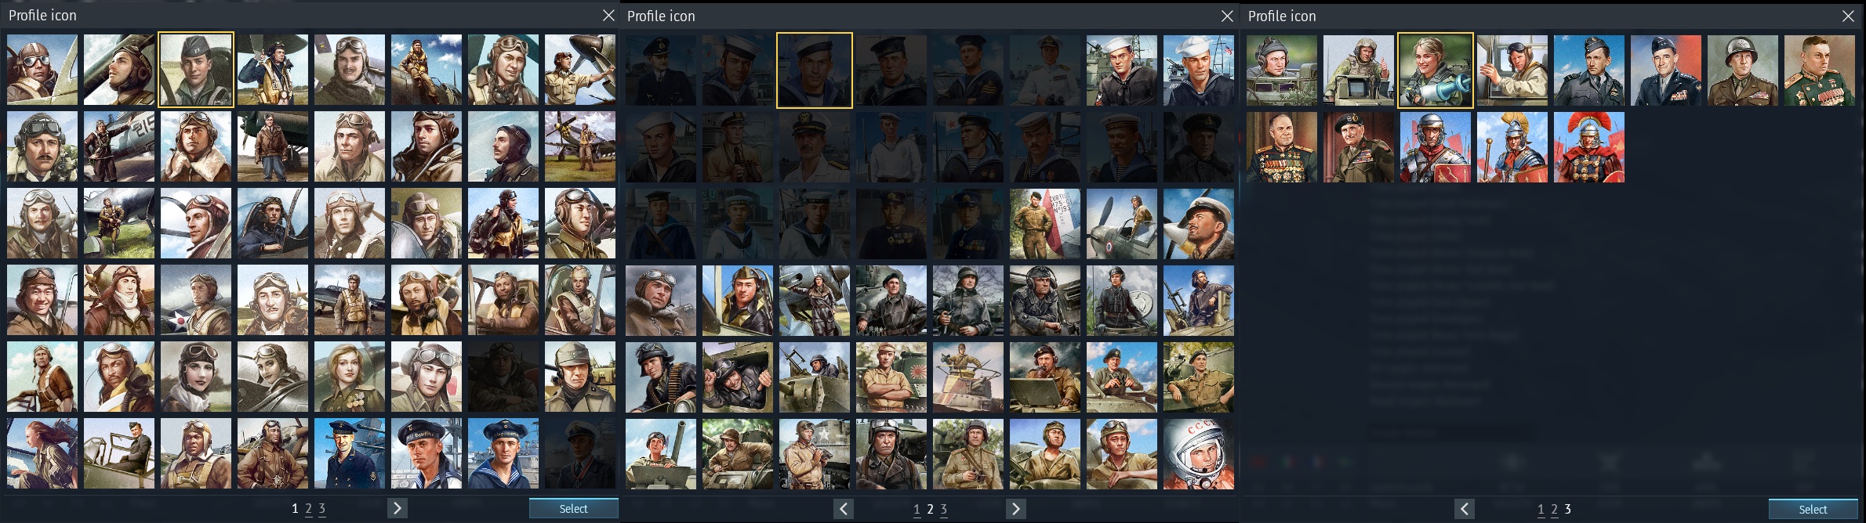Close the middle Profile icon window
Screen dimensions: 1866x523
point(1227,16)
